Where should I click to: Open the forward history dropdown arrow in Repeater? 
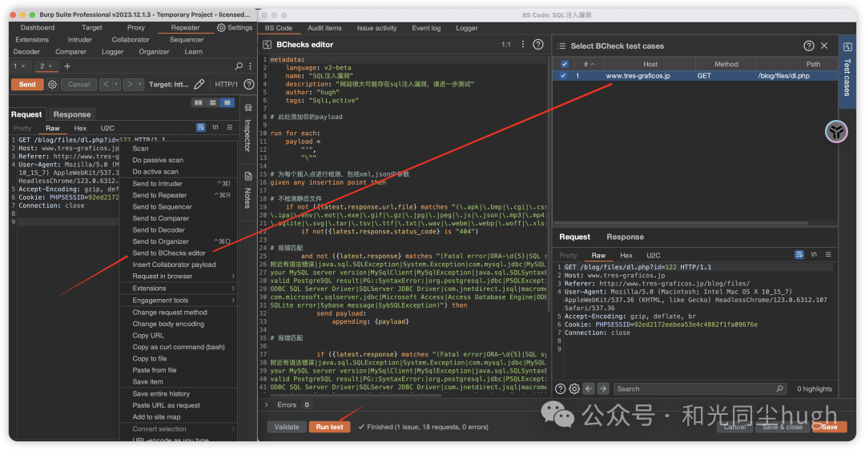pos(140,84)
